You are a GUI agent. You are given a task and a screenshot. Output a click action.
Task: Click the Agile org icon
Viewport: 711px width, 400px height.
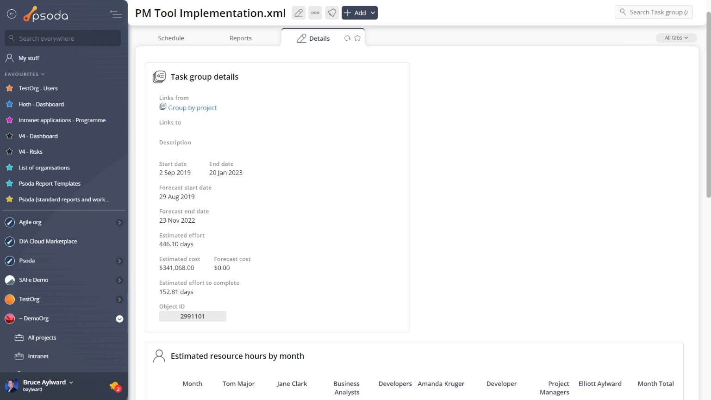click(x=10, y=223)
